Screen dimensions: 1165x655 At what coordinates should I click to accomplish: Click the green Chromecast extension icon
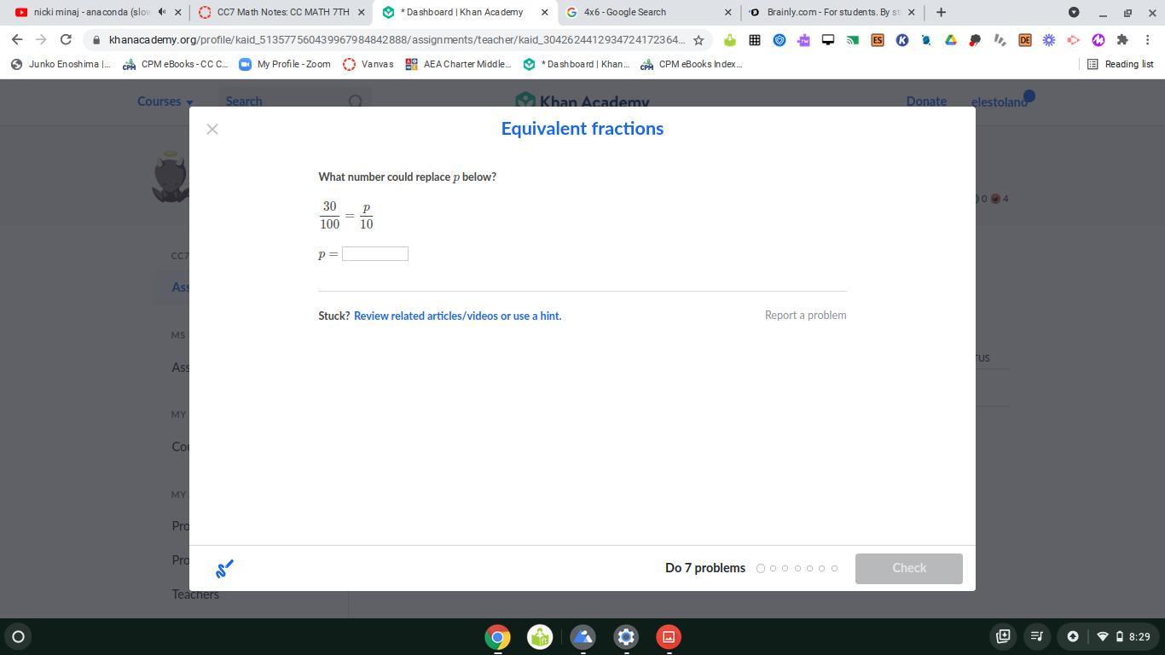852,40
